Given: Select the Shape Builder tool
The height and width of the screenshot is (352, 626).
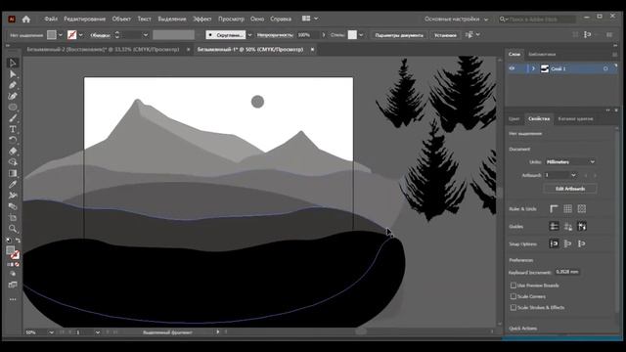Looking at the screenshot, I should coord(13,162).
